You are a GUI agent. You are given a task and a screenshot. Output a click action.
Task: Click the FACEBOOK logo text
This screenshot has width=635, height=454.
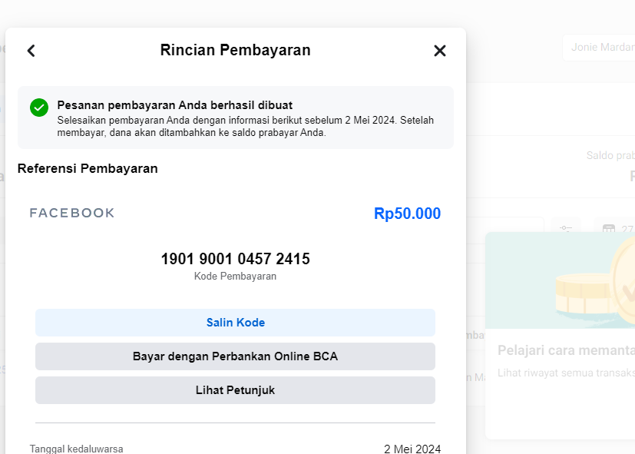72,213
